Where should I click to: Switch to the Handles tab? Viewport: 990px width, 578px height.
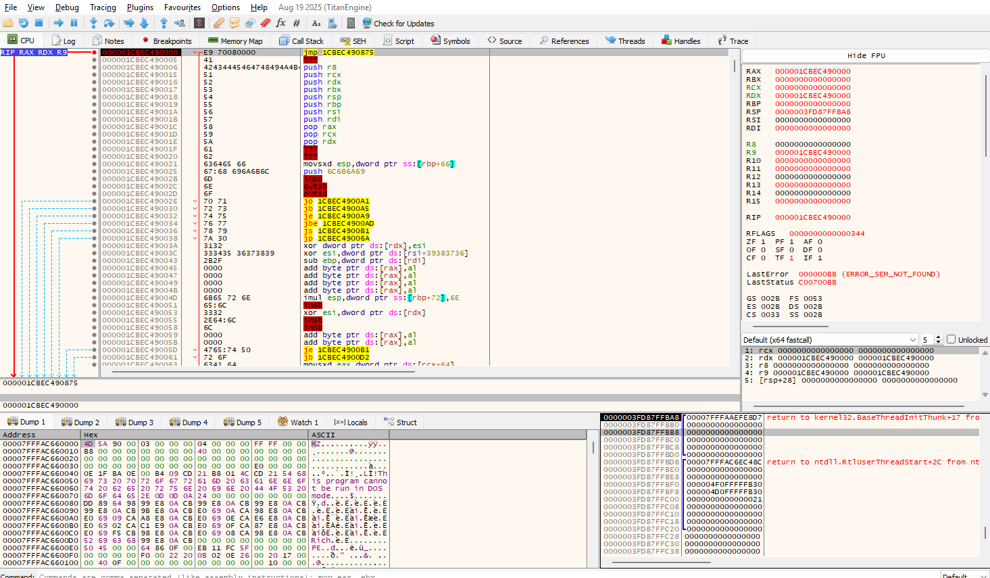coord(681,41)
